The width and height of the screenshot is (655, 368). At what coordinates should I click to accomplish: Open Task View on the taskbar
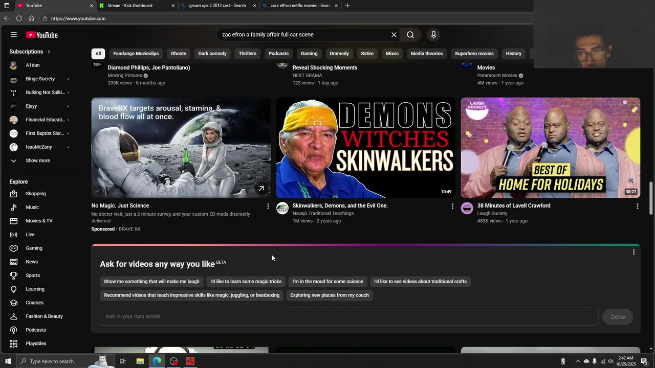click(123, 361)
